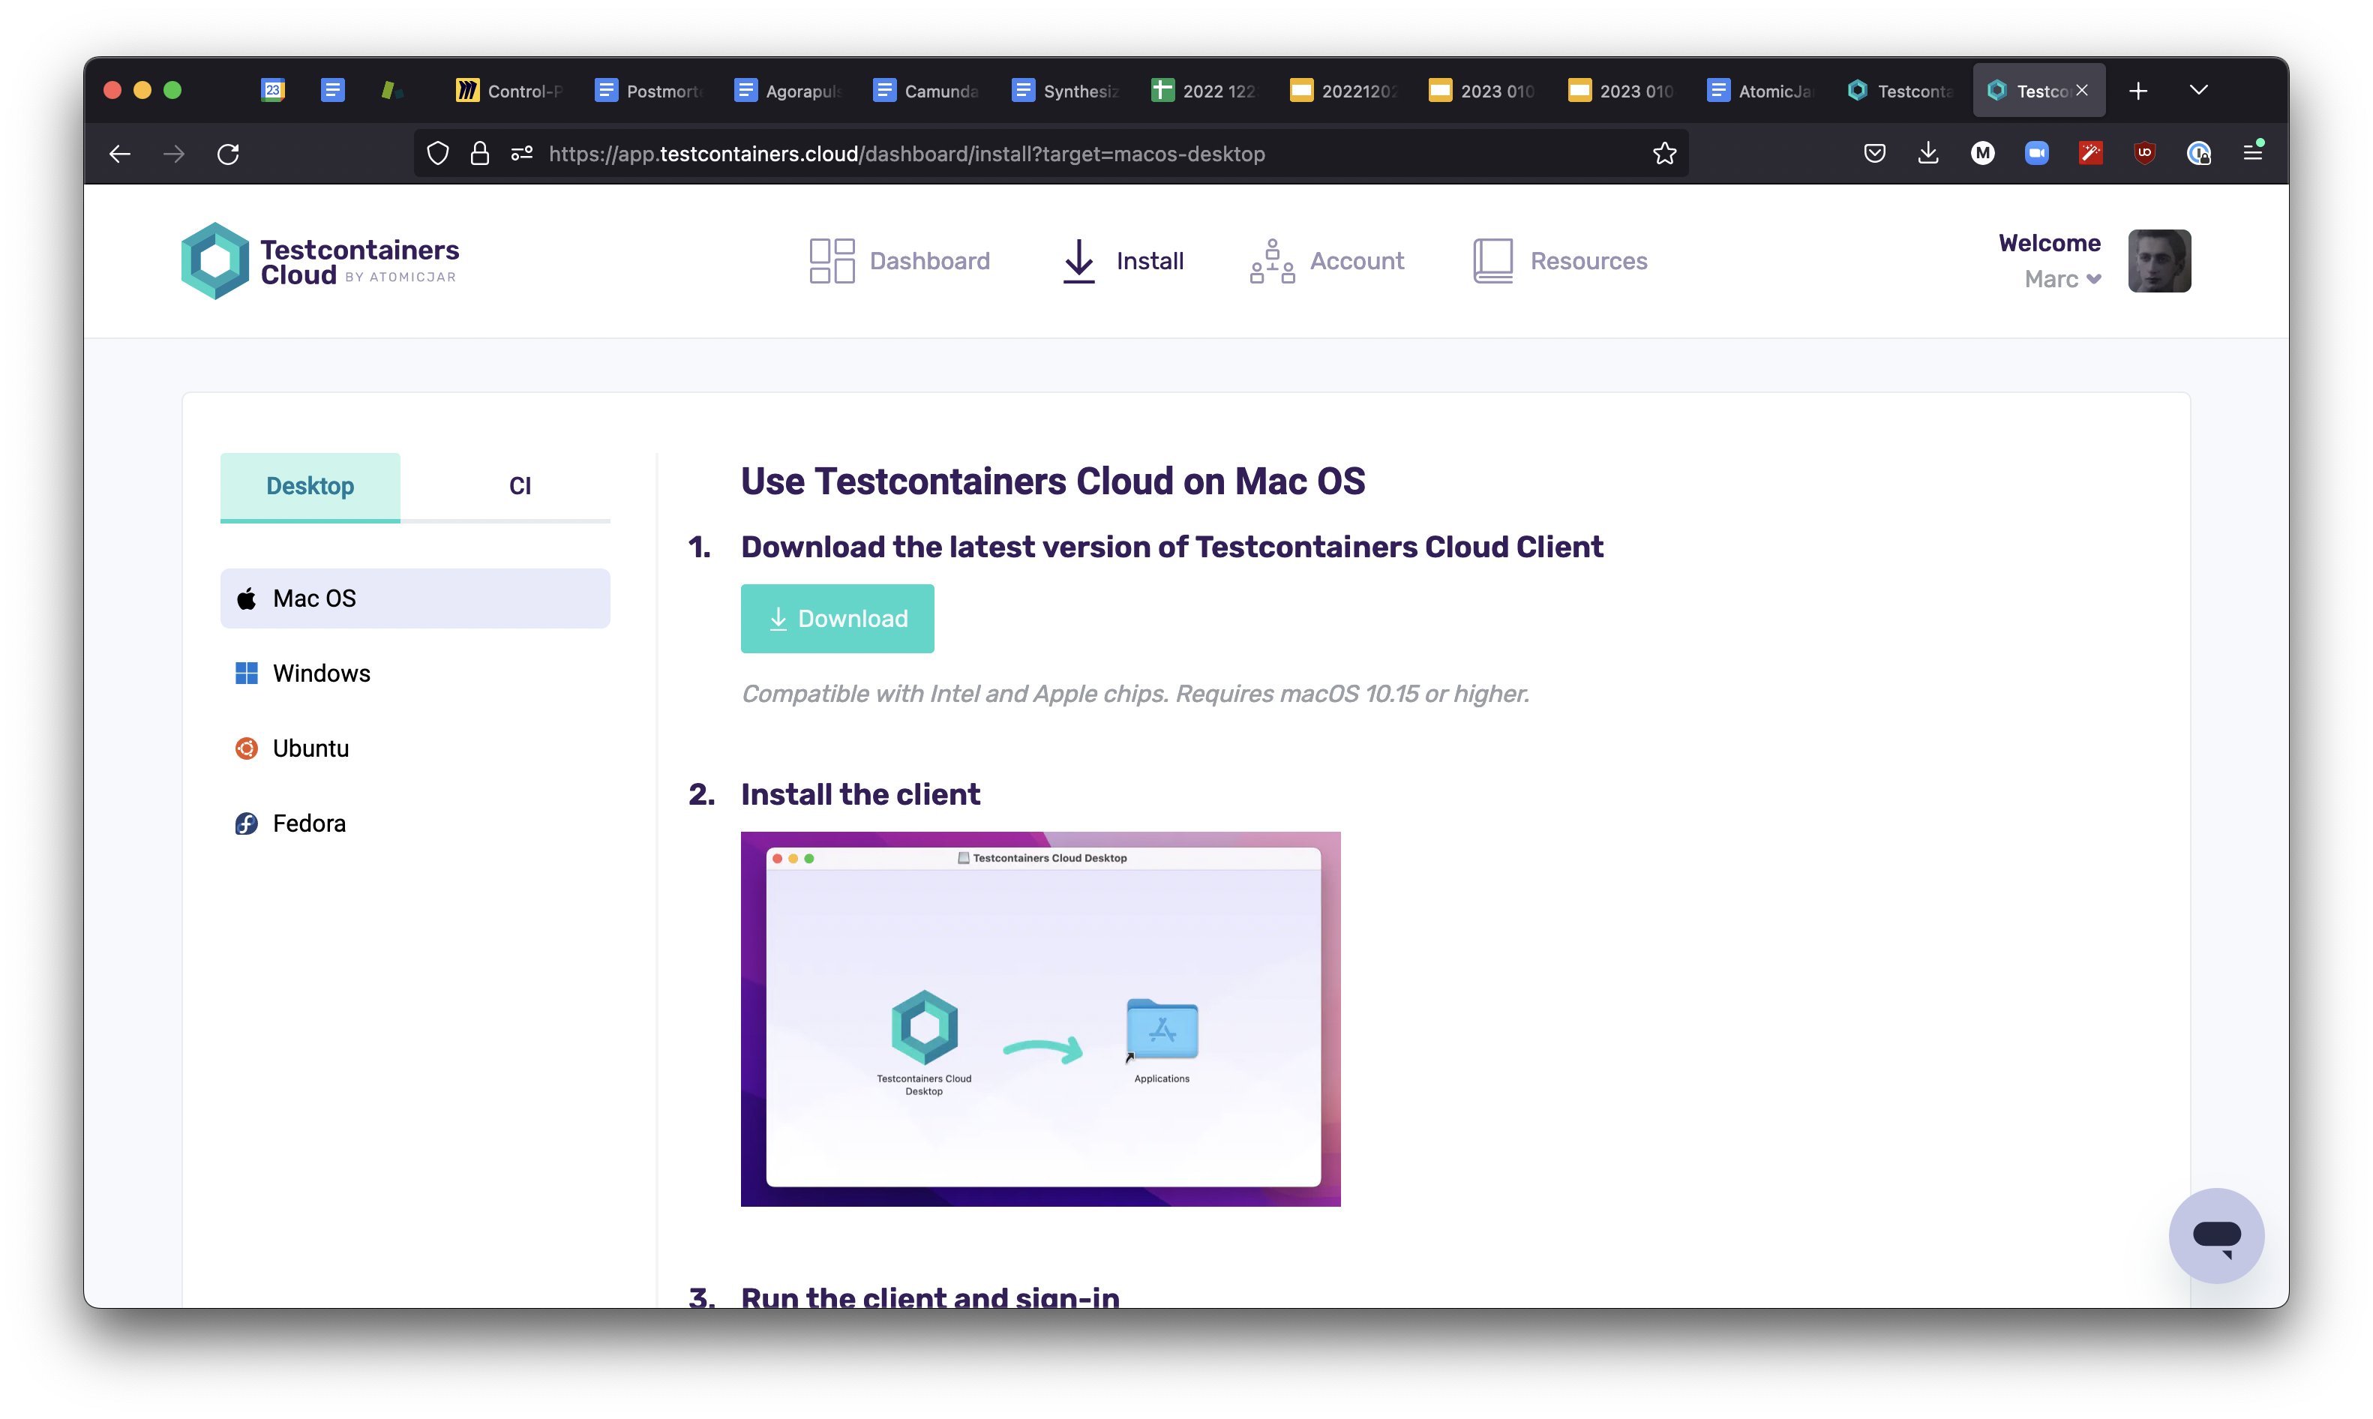Open the chat support bubble
2373x1419 pixels.
point(2216,1235)
